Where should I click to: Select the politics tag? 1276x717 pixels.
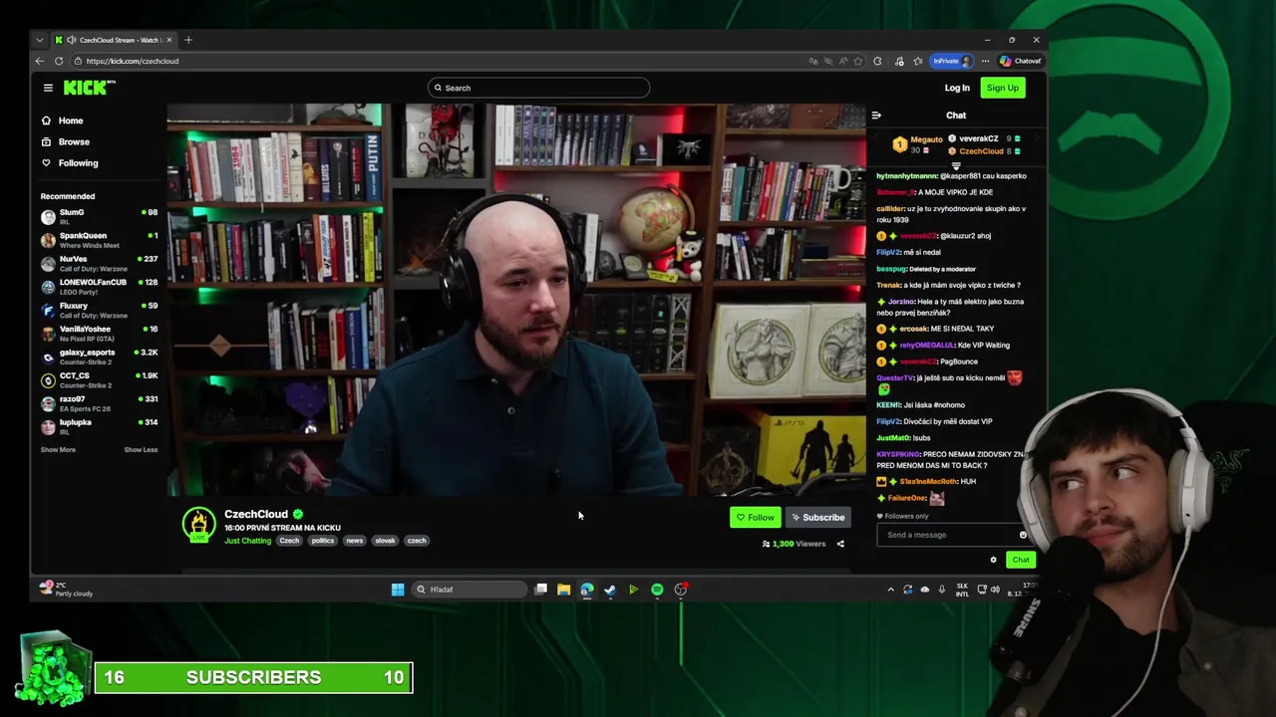322,541
